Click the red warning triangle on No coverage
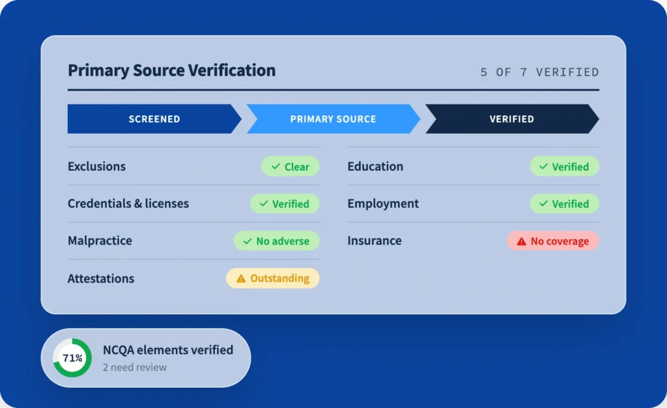This screenshot has height=408, width=667. (x=521, y=241)
